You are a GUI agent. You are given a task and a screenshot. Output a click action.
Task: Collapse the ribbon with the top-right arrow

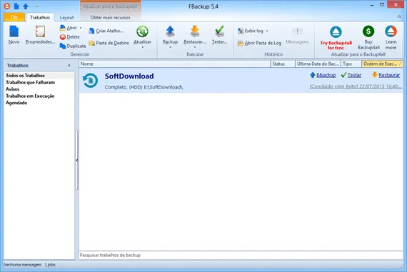tap(399, 16)
